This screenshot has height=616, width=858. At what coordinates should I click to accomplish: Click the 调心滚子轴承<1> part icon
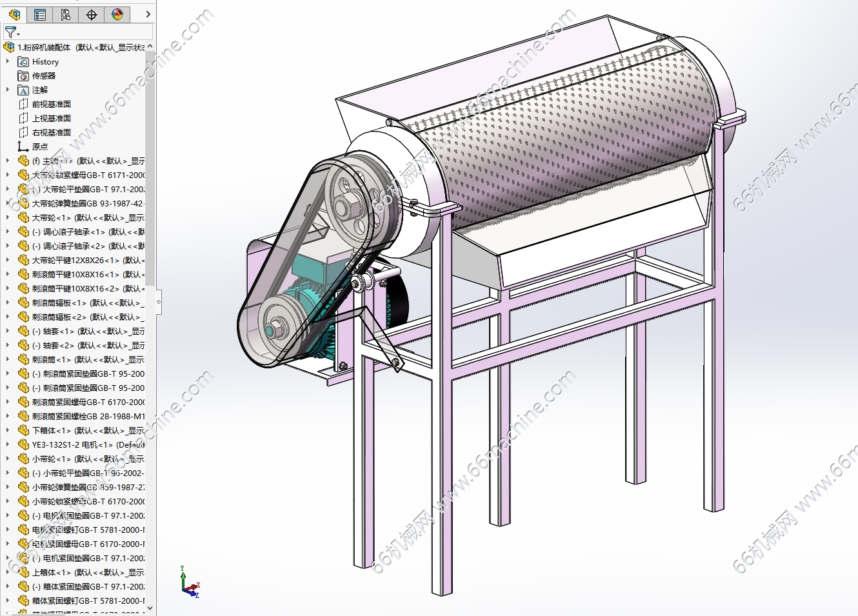23,232
